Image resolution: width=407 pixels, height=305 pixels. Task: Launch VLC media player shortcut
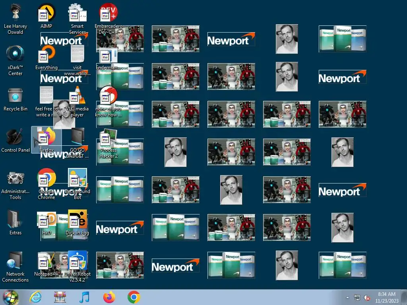[x=78, y=102]
